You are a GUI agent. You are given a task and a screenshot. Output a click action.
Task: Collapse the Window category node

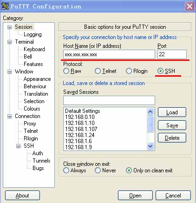click(x=10, y=72)
